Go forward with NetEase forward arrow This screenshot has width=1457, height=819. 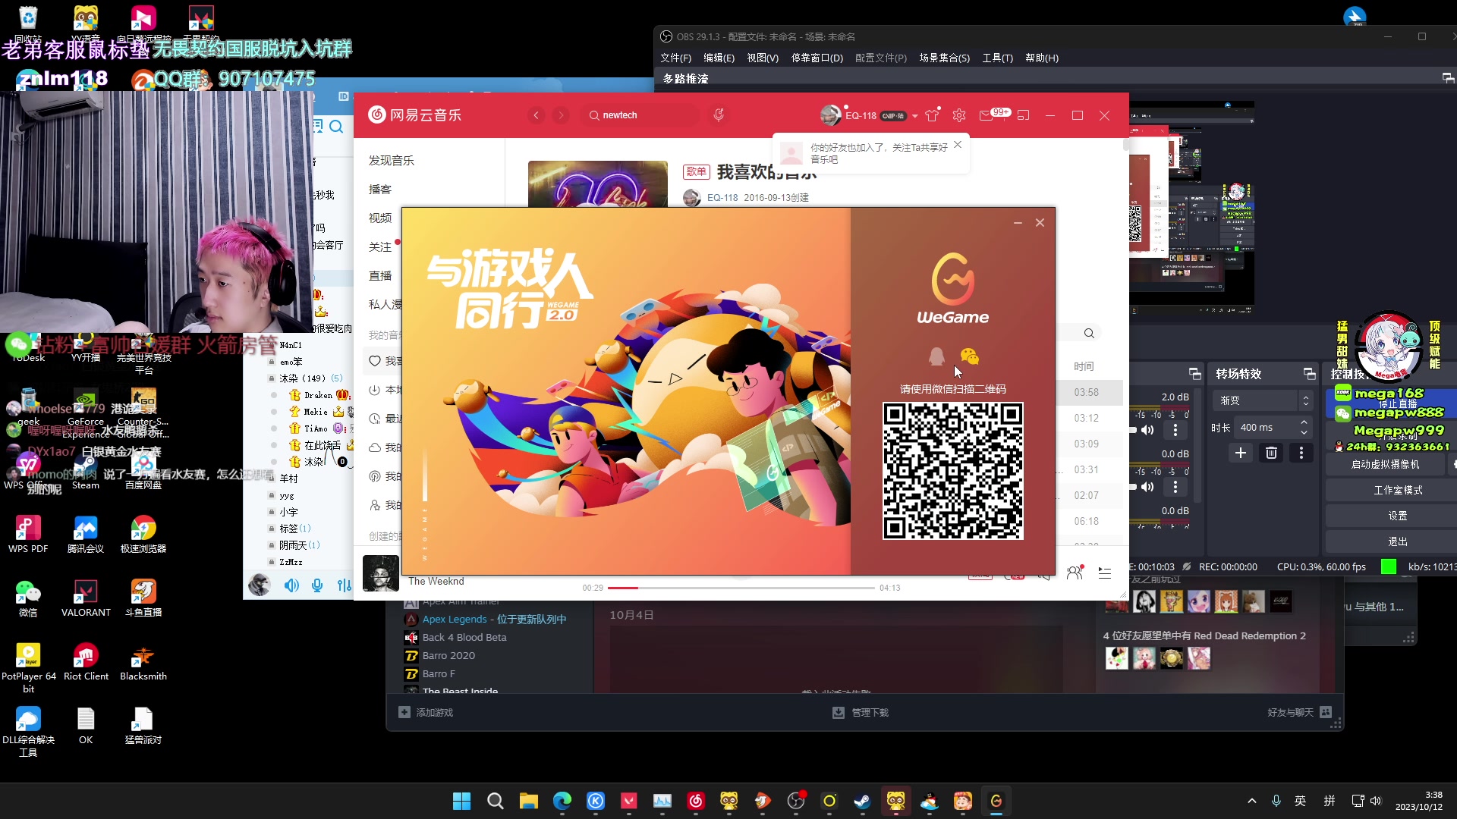coord(561,115)
